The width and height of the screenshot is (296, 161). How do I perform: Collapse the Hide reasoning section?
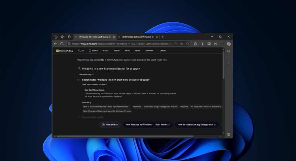(86, 74)
